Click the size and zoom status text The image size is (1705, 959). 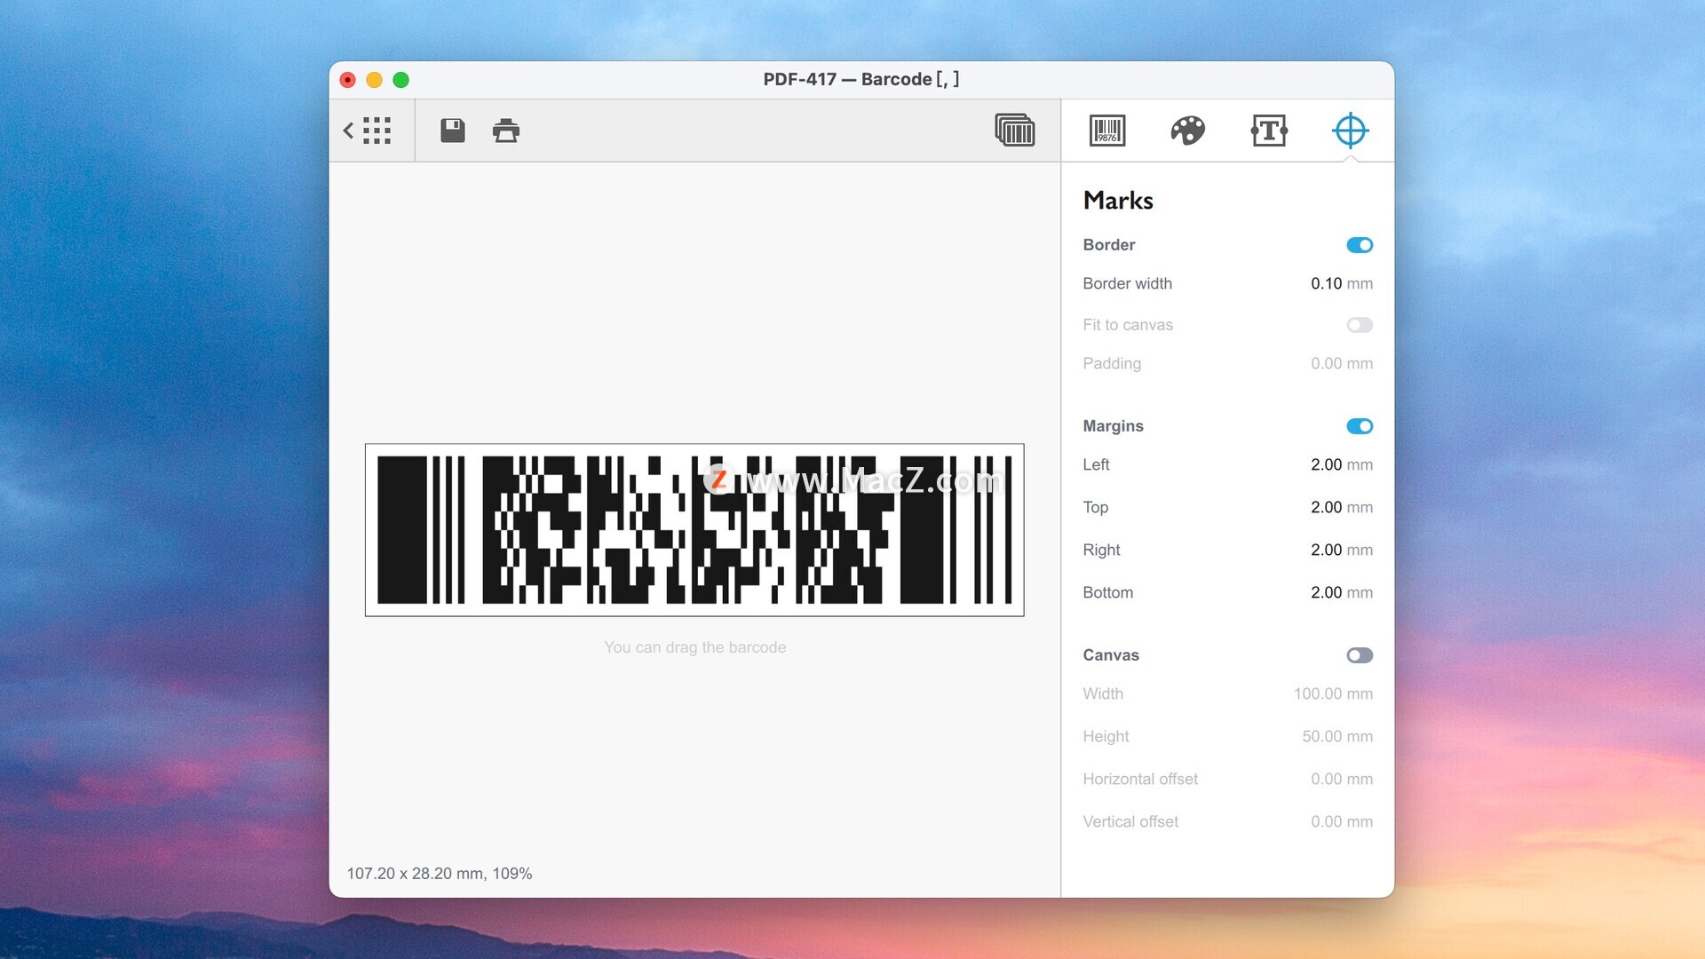[440, 874]
